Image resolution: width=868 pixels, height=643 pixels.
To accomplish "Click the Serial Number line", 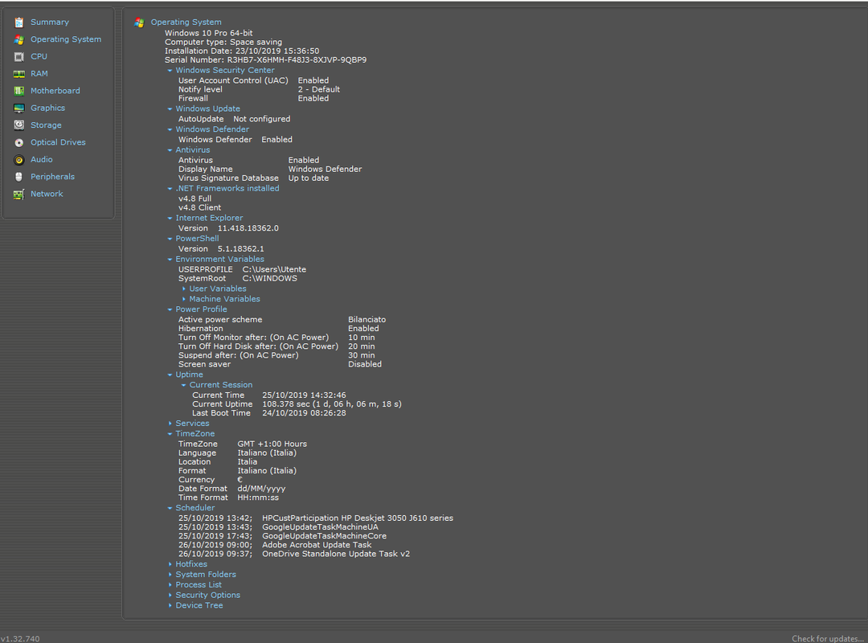I will point(265,59).
